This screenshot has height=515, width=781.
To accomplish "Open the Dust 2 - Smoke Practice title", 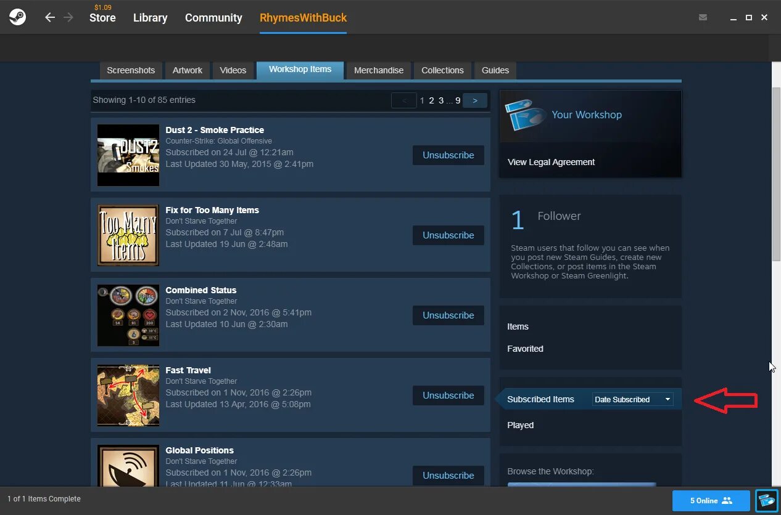I will point(215,130).
